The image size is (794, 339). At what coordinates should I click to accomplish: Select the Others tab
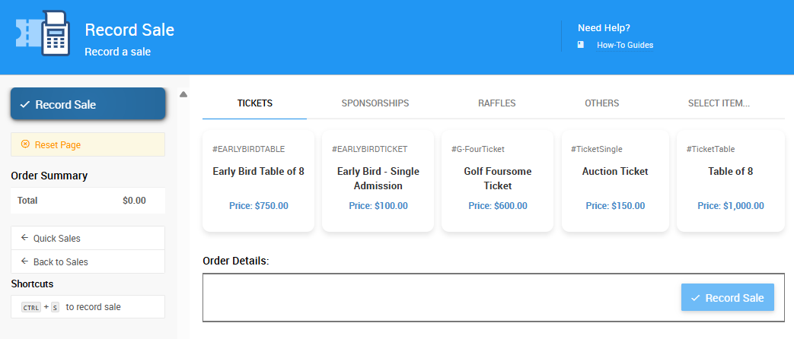click(x=601, y=103)
